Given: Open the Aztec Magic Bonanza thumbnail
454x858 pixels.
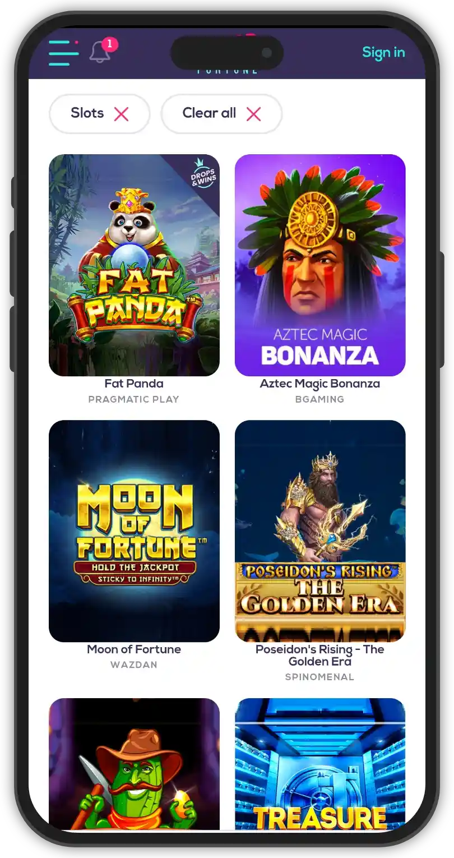Looking at the screenshot, I should pos(320,265).
